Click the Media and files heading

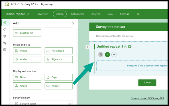click(x=21, y=45)
